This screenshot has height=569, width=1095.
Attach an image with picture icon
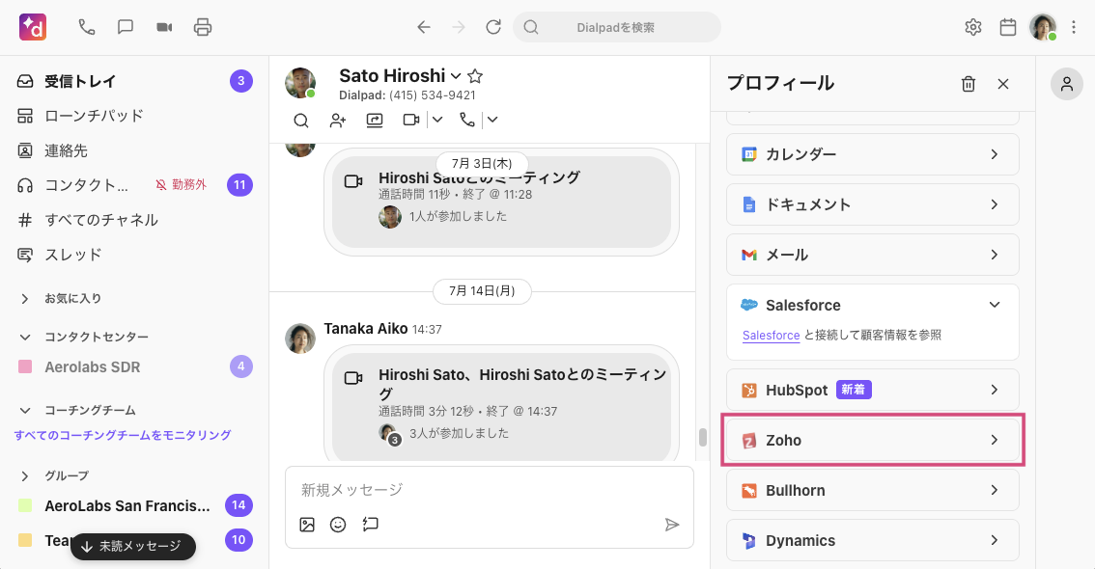307,525
